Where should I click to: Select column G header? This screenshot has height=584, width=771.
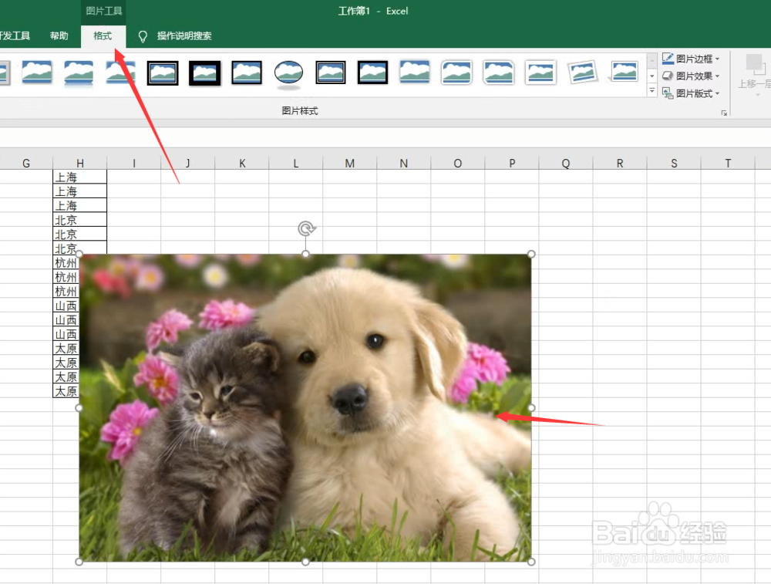(26, 164)
